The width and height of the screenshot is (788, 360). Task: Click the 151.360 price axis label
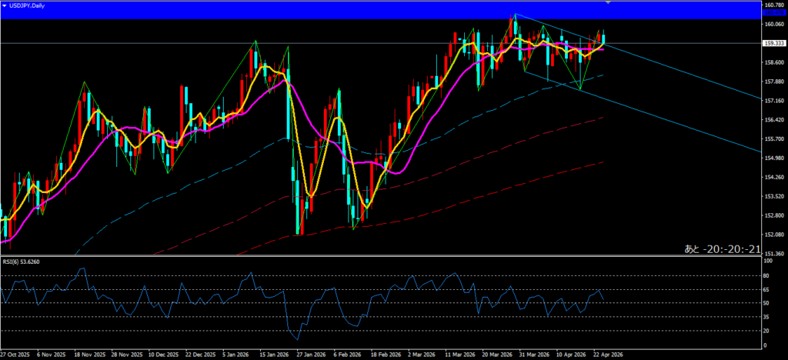click(x=773, y=254)
